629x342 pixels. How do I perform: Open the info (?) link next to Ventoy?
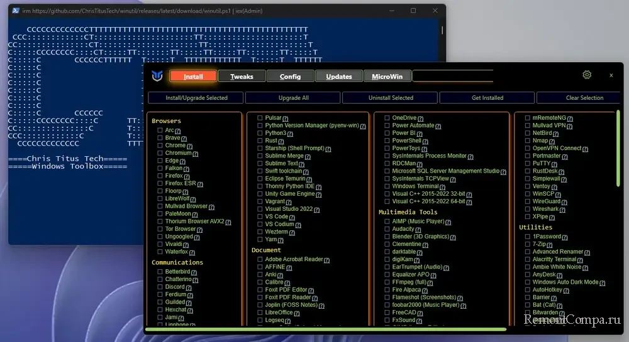[554, 187]
